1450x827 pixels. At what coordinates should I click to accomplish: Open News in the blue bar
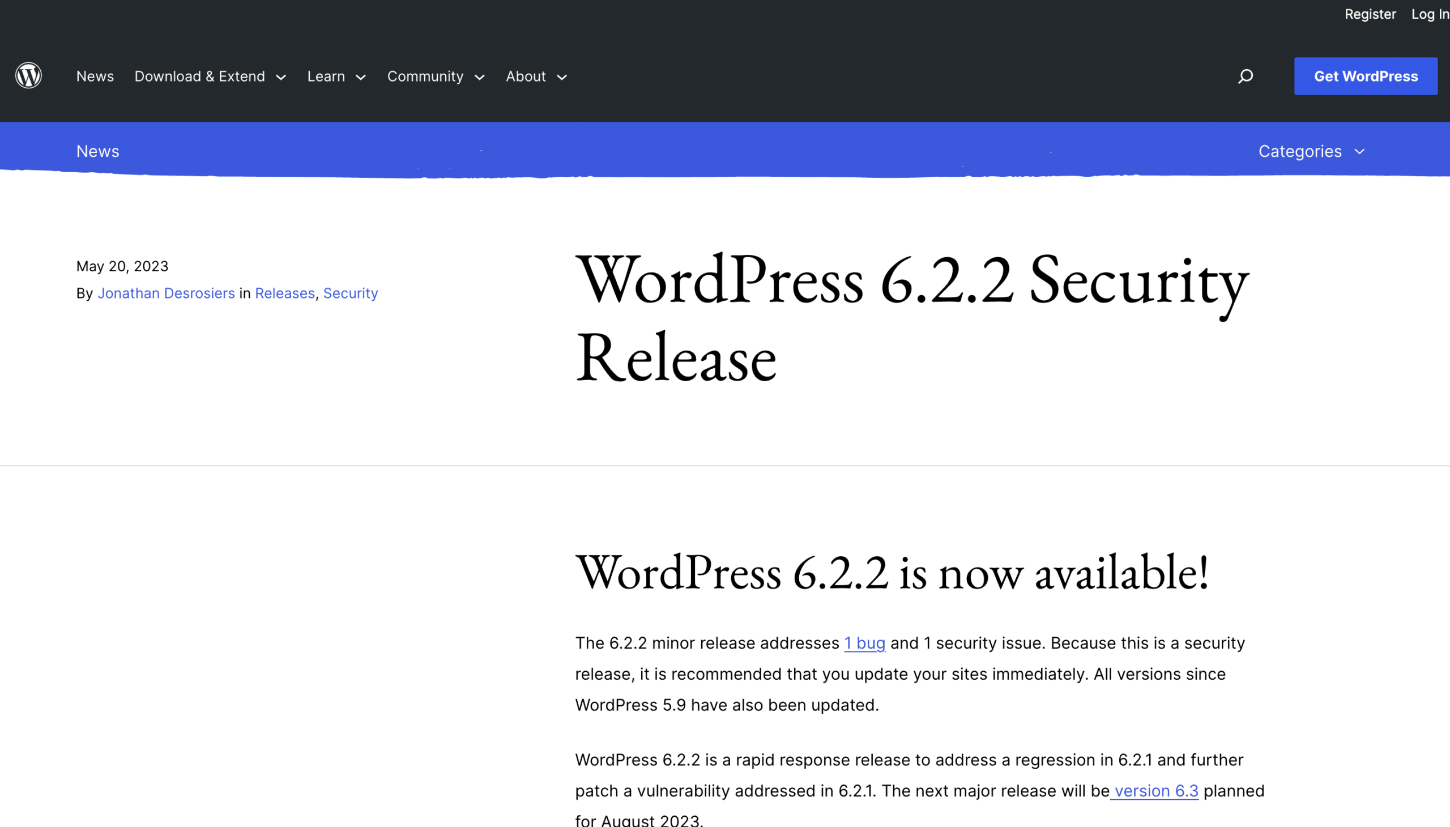[x=97, y=151]
